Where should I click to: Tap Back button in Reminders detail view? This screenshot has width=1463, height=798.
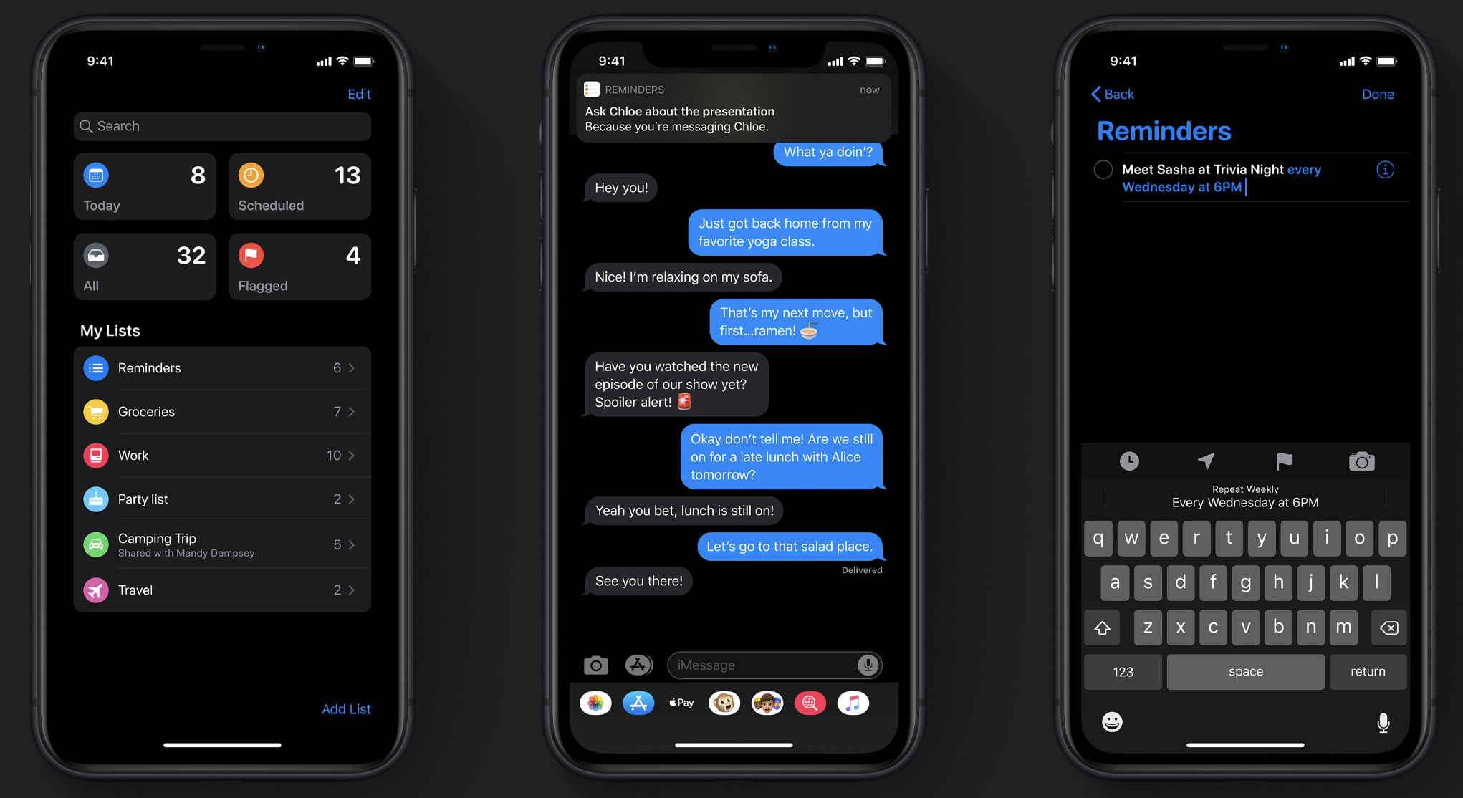(1111, 93)
